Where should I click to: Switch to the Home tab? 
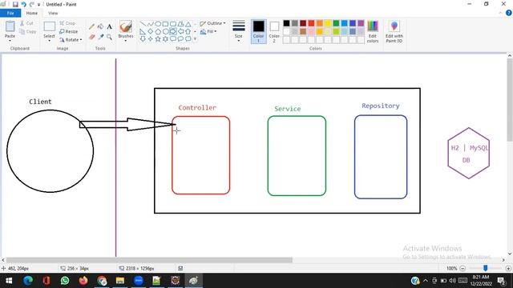click(32, 13)
